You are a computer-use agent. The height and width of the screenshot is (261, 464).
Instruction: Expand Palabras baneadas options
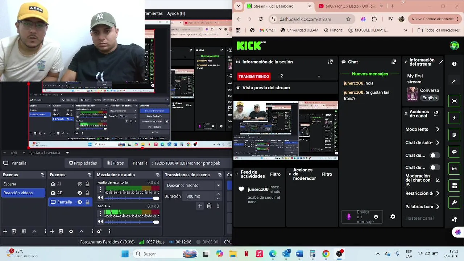pyautogui.click(x=438, y=207)
